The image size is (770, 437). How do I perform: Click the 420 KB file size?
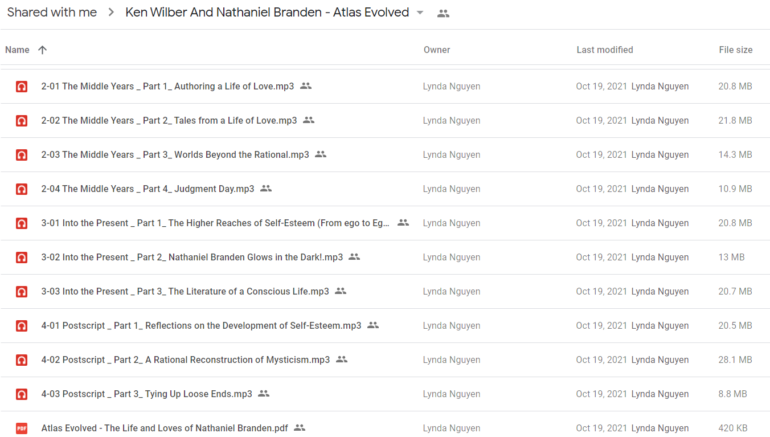coord(733,428)
